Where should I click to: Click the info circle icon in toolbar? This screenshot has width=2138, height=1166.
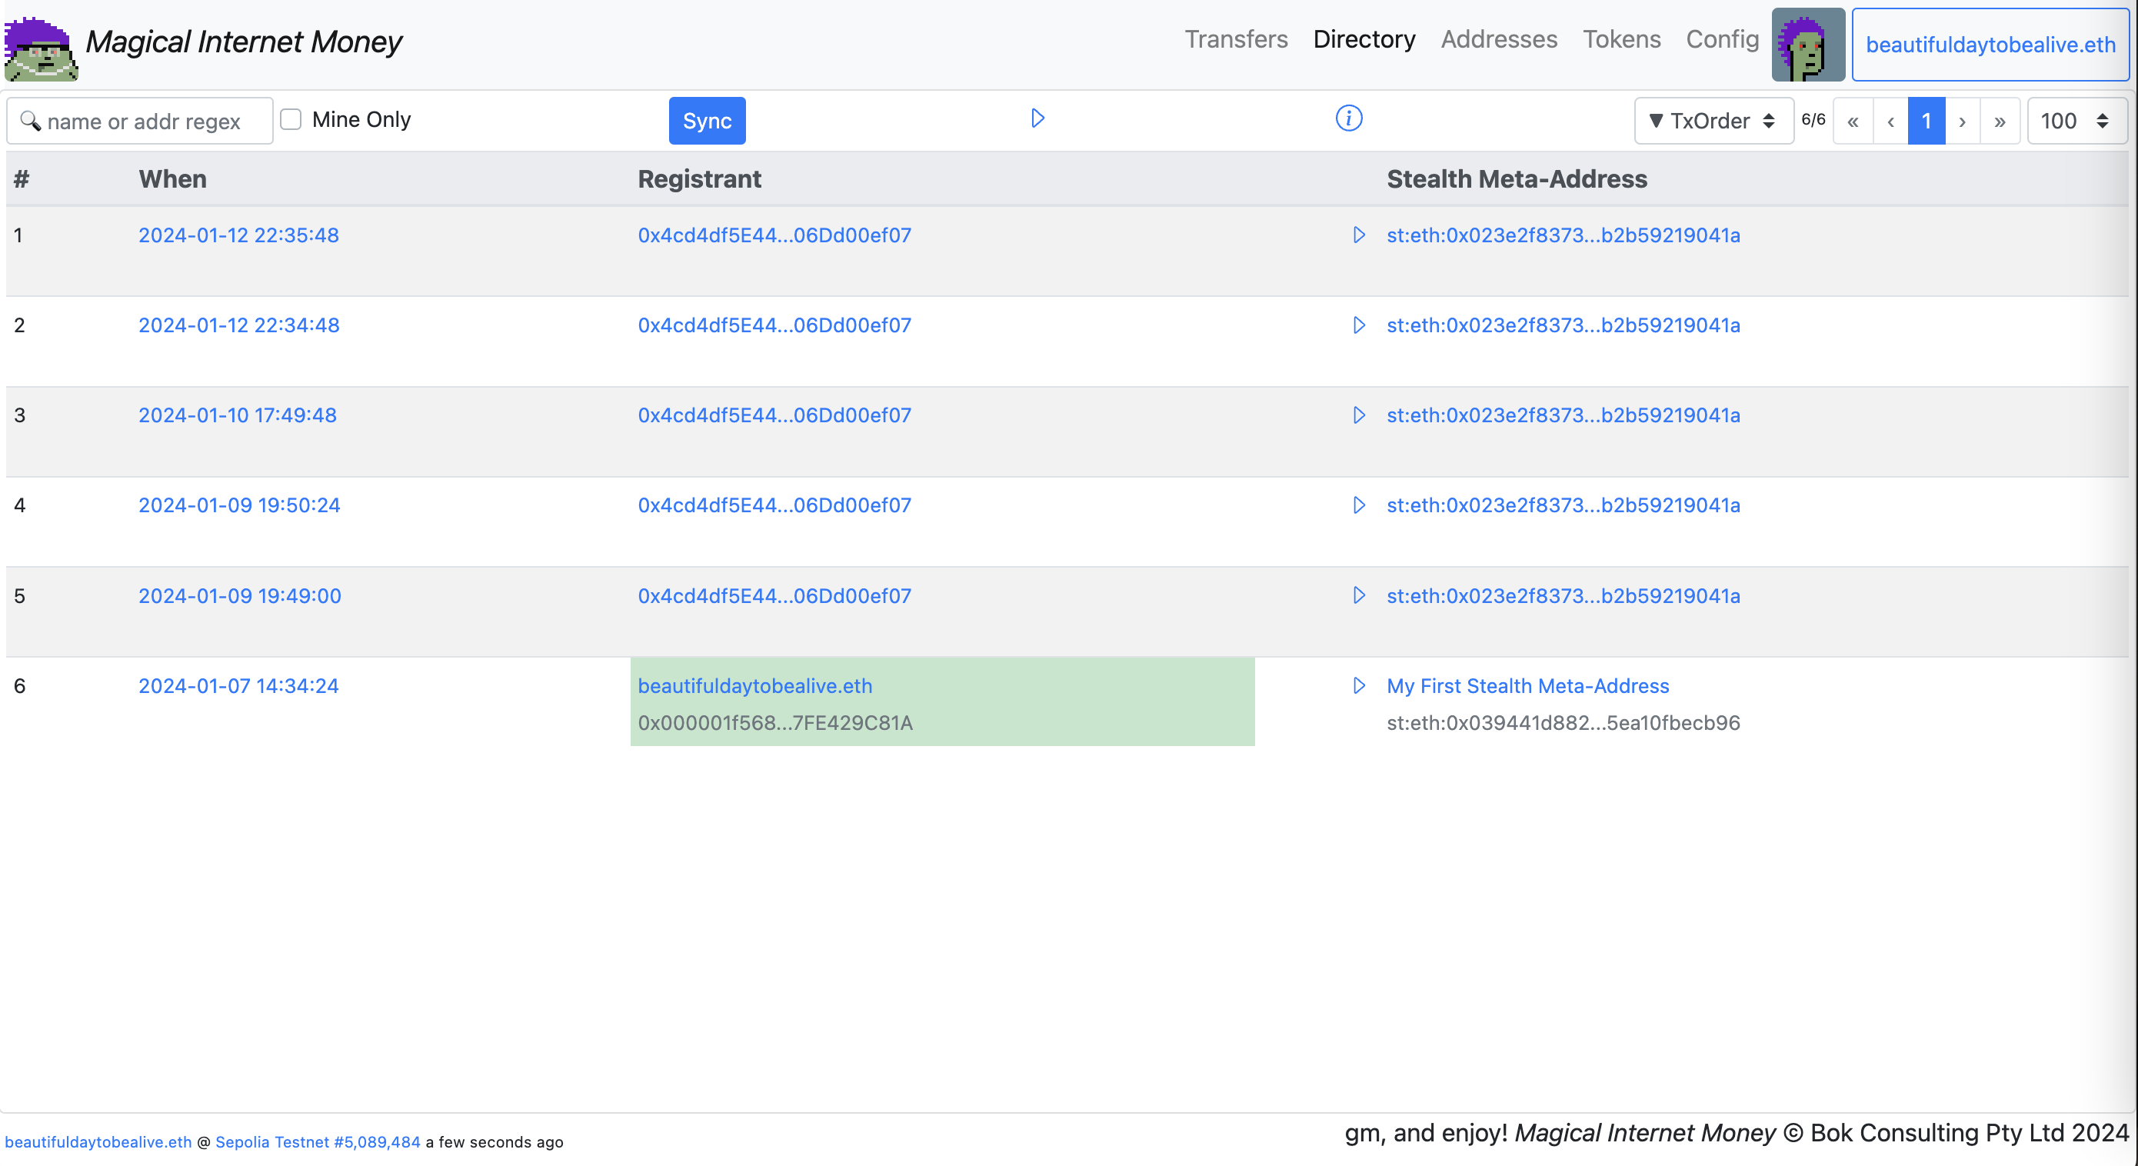point(1349,118)
